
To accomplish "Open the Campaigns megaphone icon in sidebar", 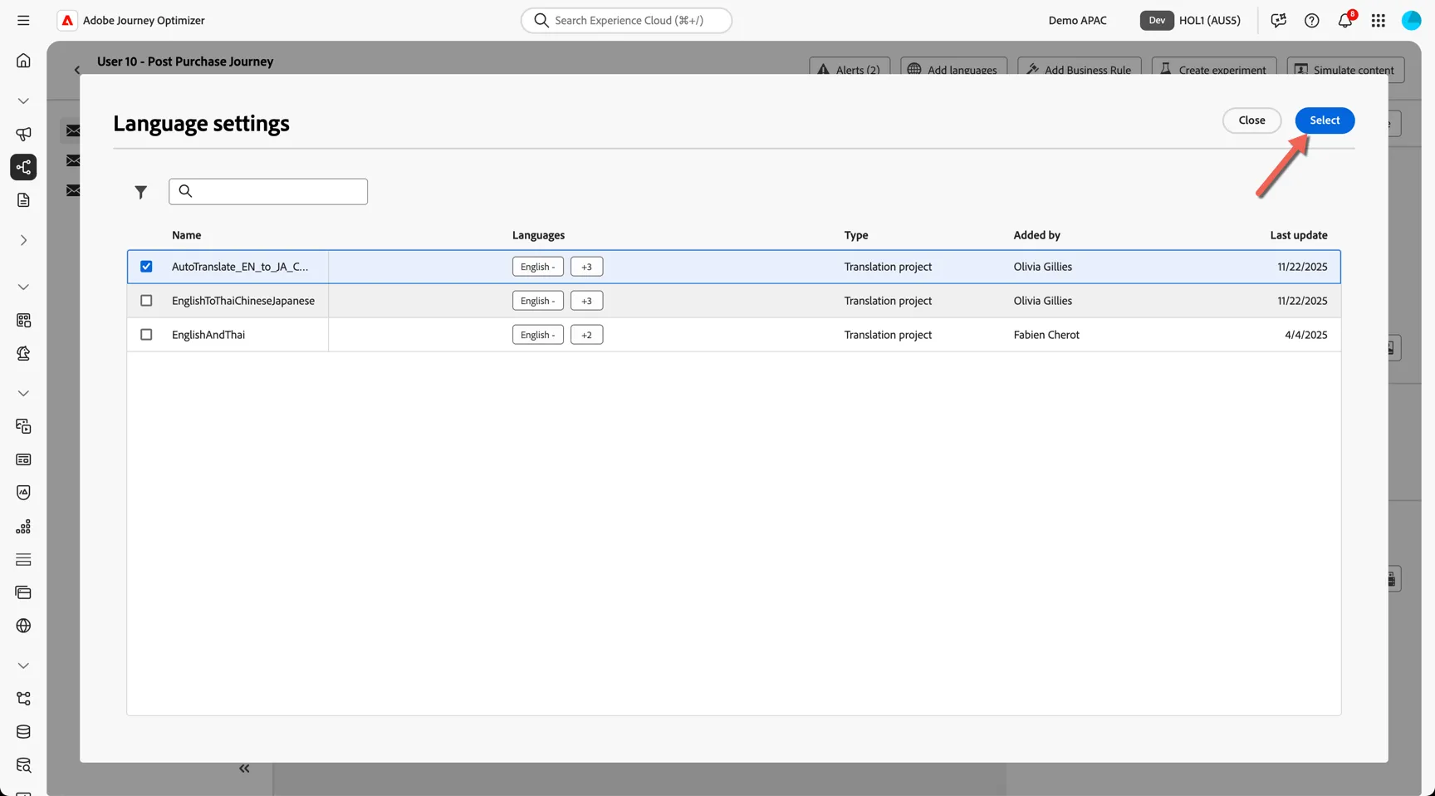I will (23, 134).
